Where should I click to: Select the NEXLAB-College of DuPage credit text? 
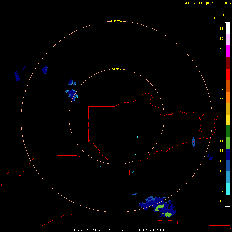tap(206, 3)
